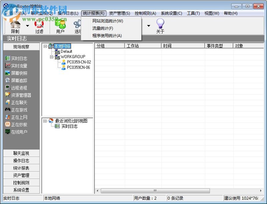Collapse the 本地网络 tree node
The width and height of the screenshot is (267, 204).
[x=45, y=46]
